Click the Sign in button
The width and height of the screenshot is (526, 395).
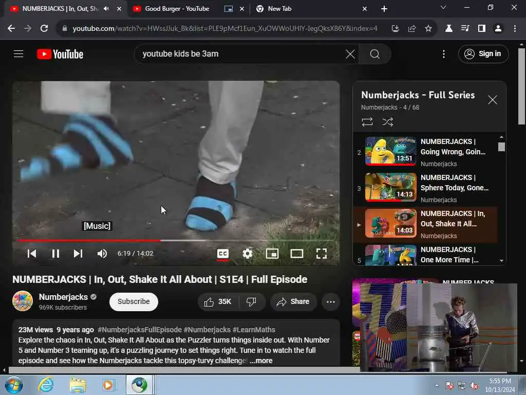click(483, 53)
